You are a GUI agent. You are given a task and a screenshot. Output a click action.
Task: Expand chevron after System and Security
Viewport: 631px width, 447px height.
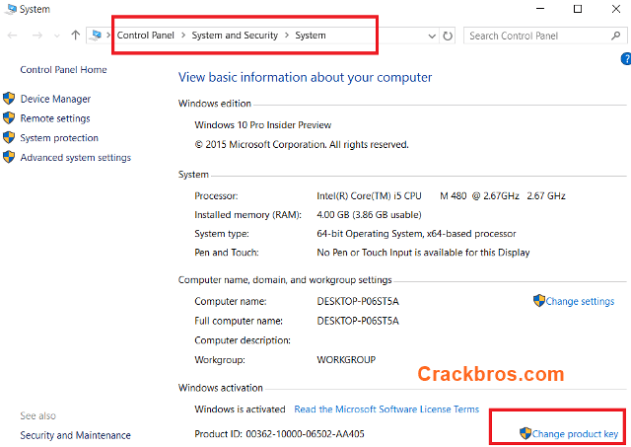[287, 36]
